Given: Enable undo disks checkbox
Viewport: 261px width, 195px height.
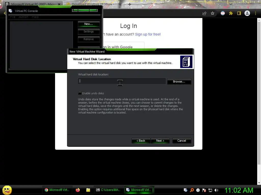Looking at the screenshot, I should [80, 93].
